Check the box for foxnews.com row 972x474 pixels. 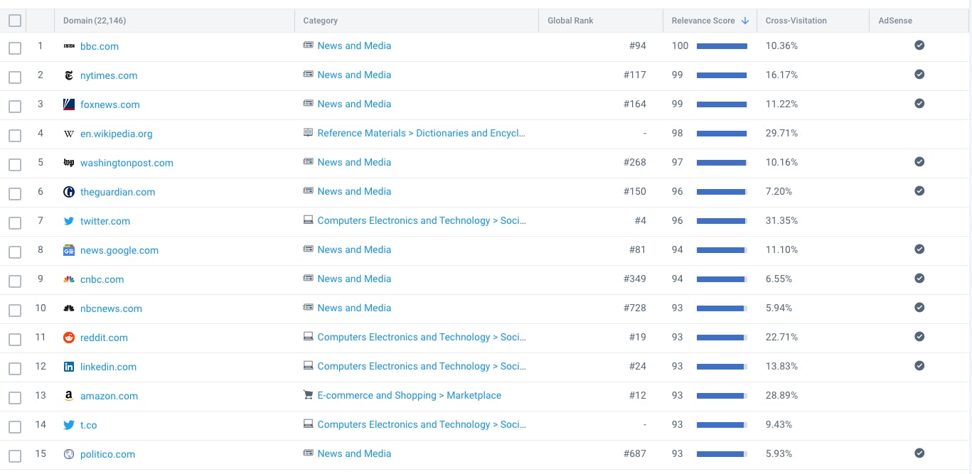15,107
